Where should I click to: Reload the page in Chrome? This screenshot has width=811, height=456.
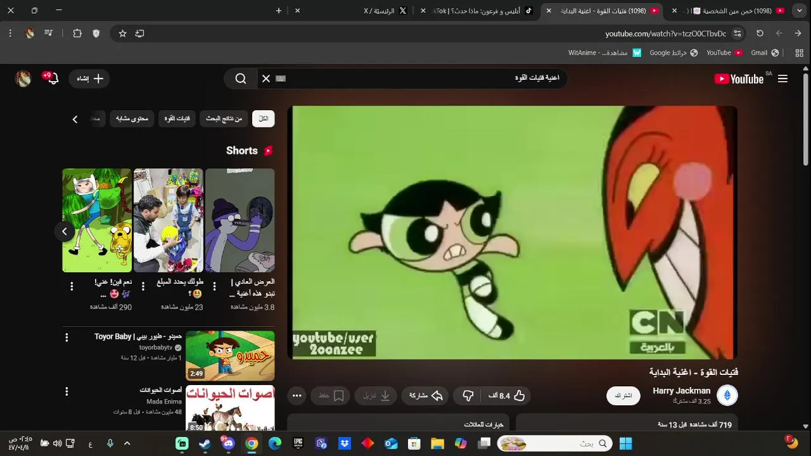tap(760, 34)
